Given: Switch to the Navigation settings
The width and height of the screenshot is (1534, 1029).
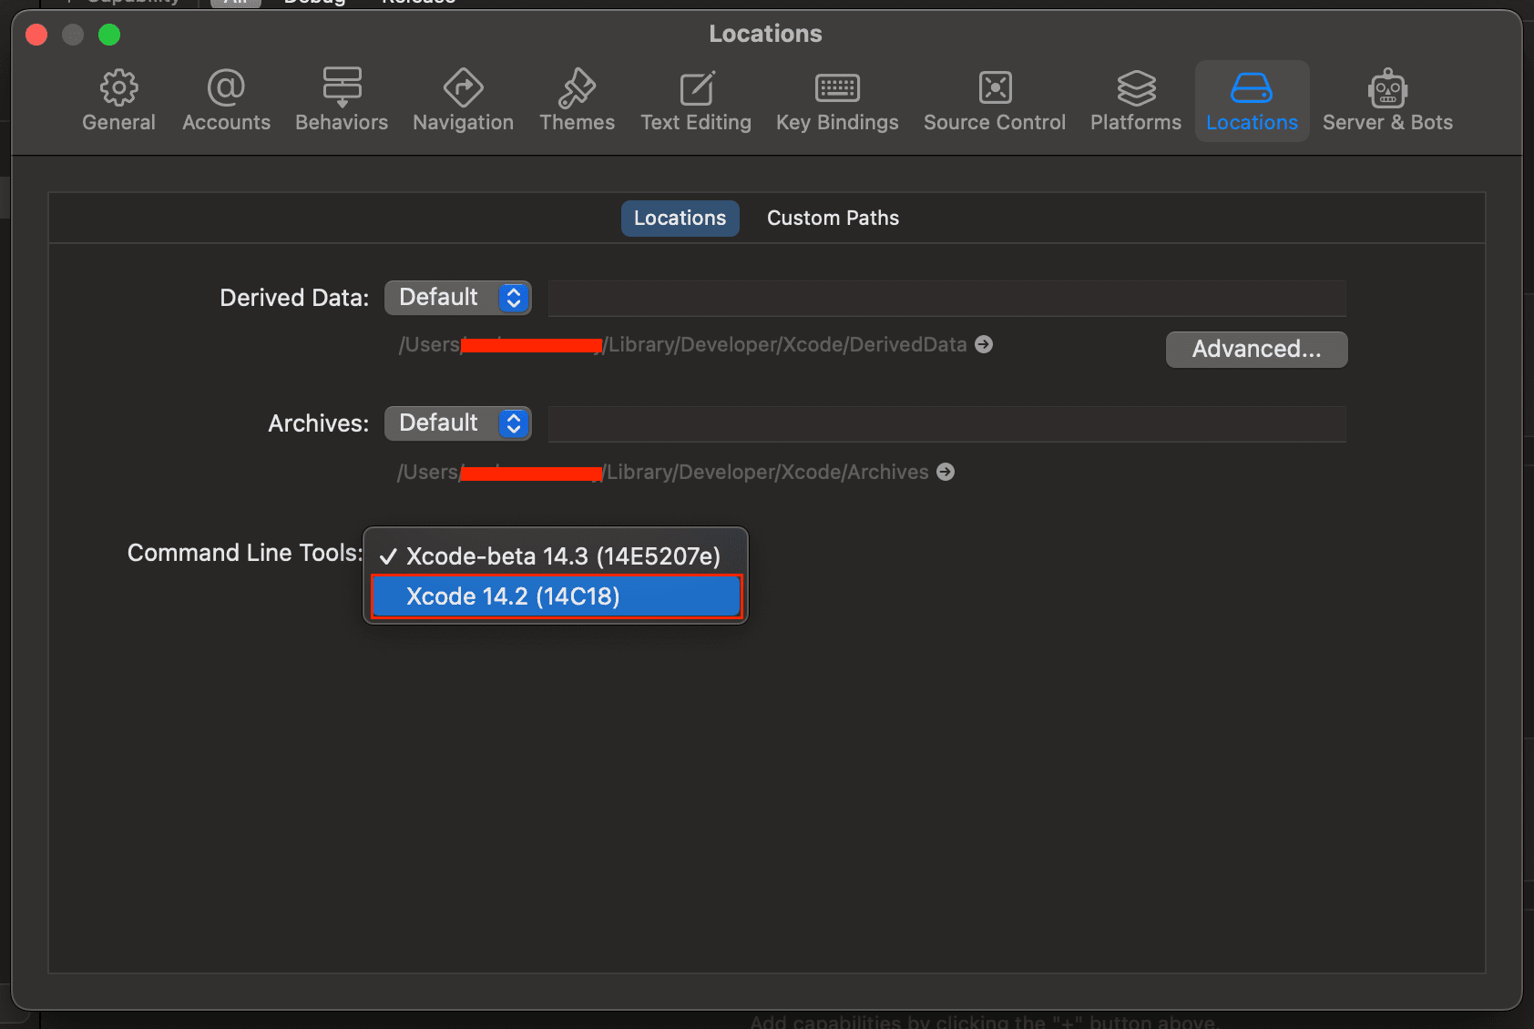Looking at the screenshot, I should pos(463,100).
